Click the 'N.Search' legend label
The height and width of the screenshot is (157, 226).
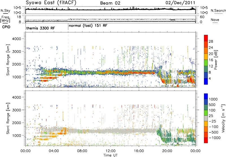click(218, 10)
